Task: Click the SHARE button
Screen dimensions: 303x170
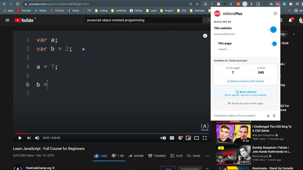Action: pos(136,156)
